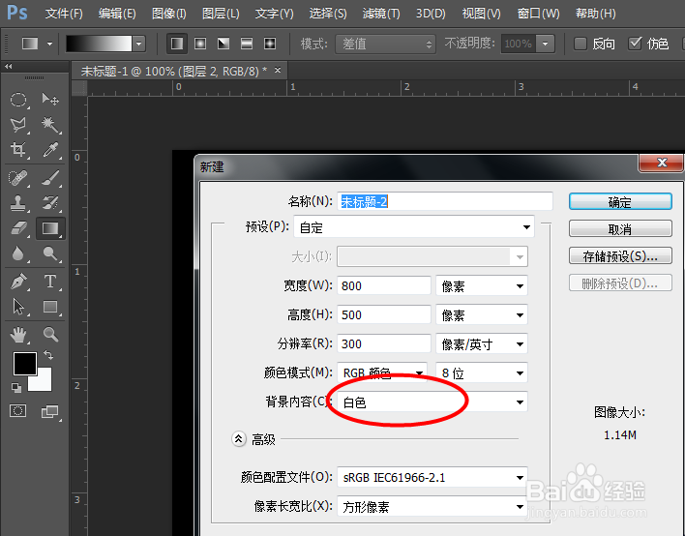685x536 pixels.
Task: Open the 8 位 bit depth dropdown
Action: (482, 372)
